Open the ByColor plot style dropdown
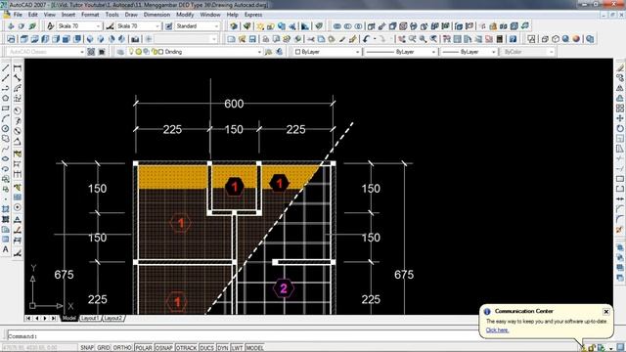Viewport: 626px width, 352px height. coord(552,52)
